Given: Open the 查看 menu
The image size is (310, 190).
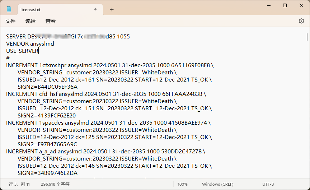Looking at the screenshot, I should click(51, 21).
